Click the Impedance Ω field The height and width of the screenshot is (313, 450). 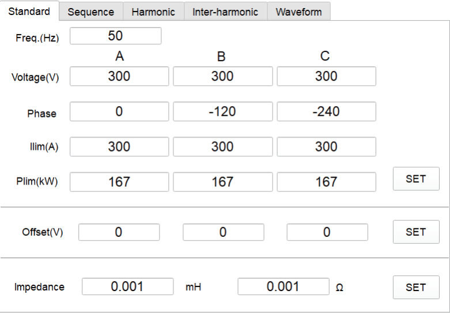click(283, 286)
